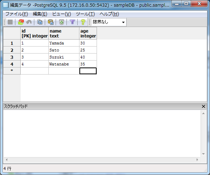210x175 pixels.
Task: Select row 3 via its row header
Action: [12, 57]
